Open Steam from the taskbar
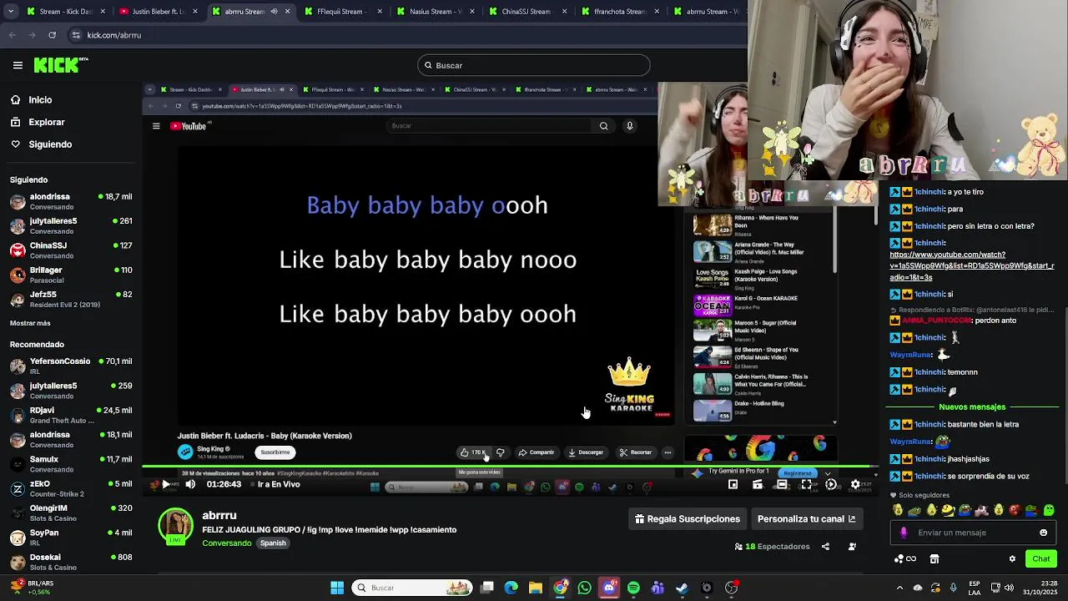Screen dimensions: 1068x601 click(x=682, y=588)
